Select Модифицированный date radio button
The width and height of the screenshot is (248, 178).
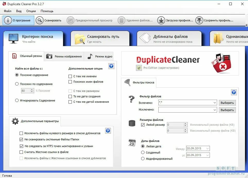coord(143,158)
